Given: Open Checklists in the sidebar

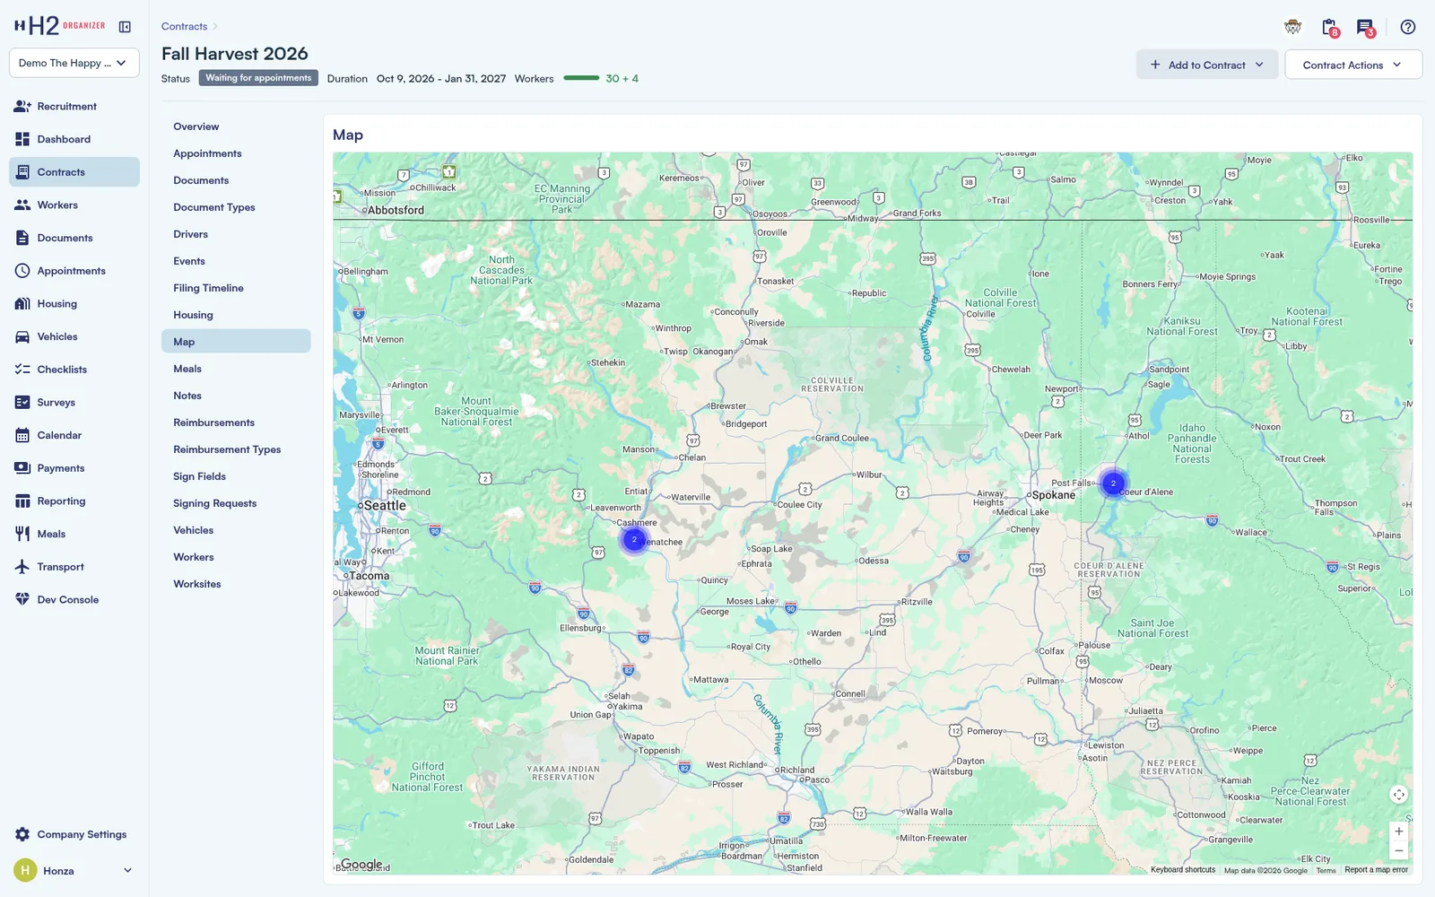Looking at the screenshot, I should pyautogui.click(x=74, y=370).
